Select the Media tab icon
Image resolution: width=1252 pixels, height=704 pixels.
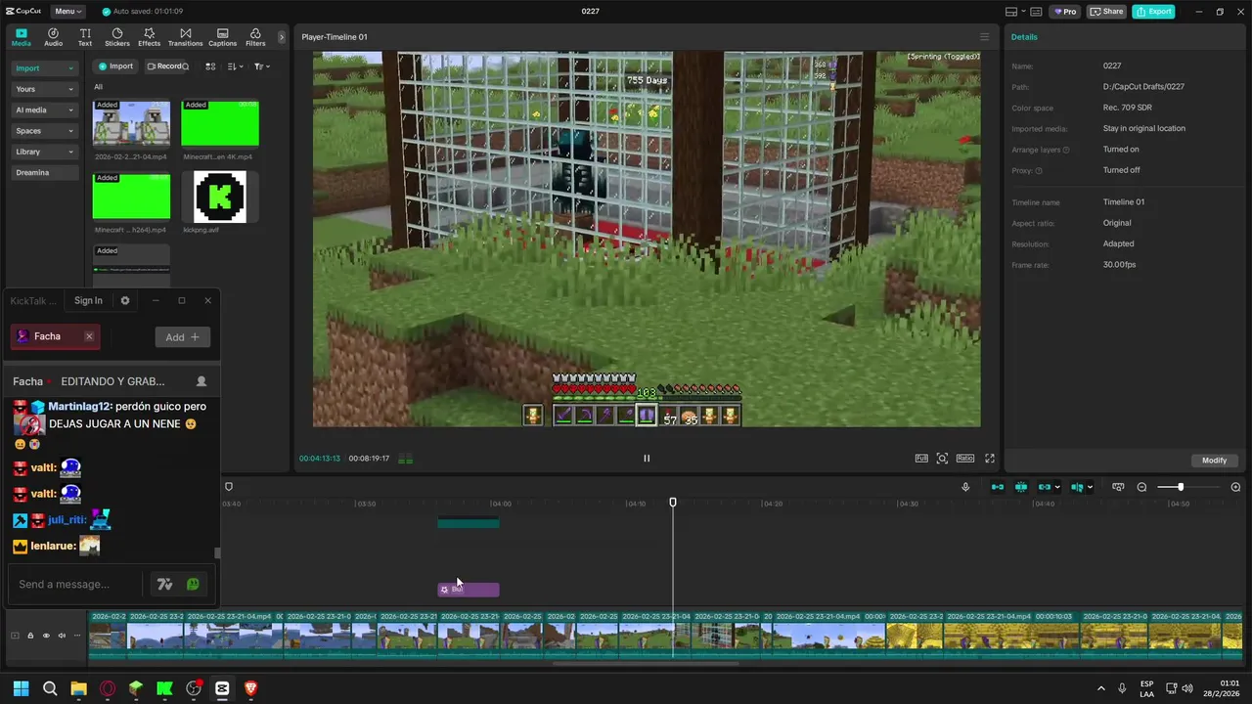tap(21, 37)
